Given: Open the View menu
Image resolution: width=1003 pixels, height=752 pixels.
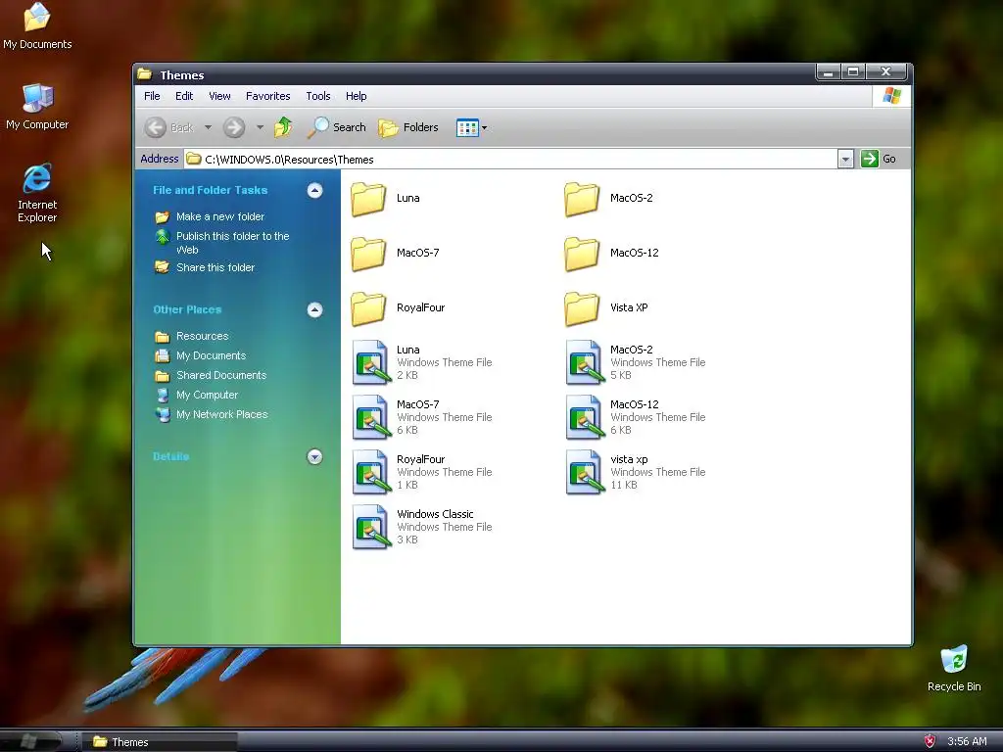Looking at the screenshot, I should click(219, 96).
